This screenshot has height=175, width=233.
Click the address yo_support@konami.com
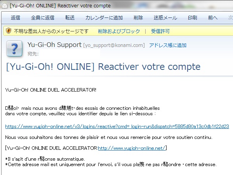click(114, 45)
